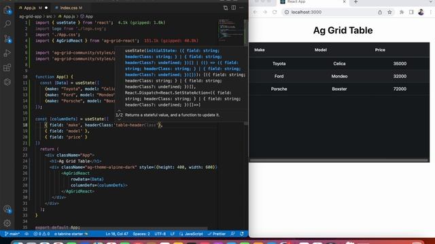Open changes compare icon in editor toolbar
The width and height of the screenshot is (435, 244).
click(x=226, y=7)
